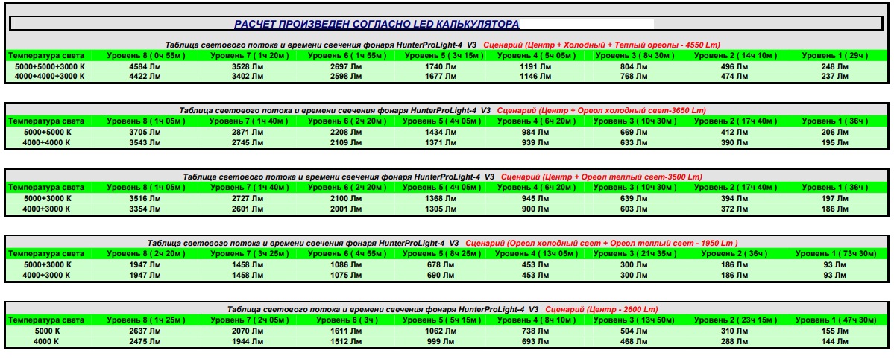This screenshot has width=894, height=359.
Task: Click header 'Уровень 3 ( 21ч 35м )'
Action: 635,253
